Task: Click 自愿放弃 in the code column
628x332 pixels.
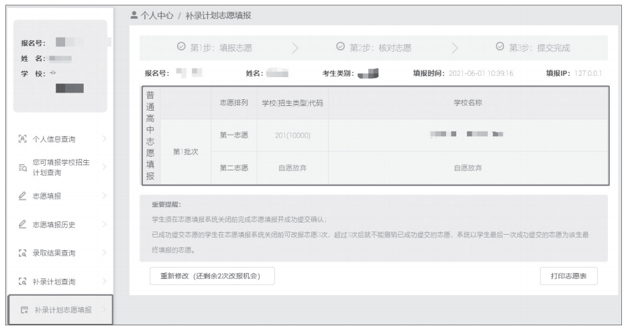Action: (x=293, y=168)
